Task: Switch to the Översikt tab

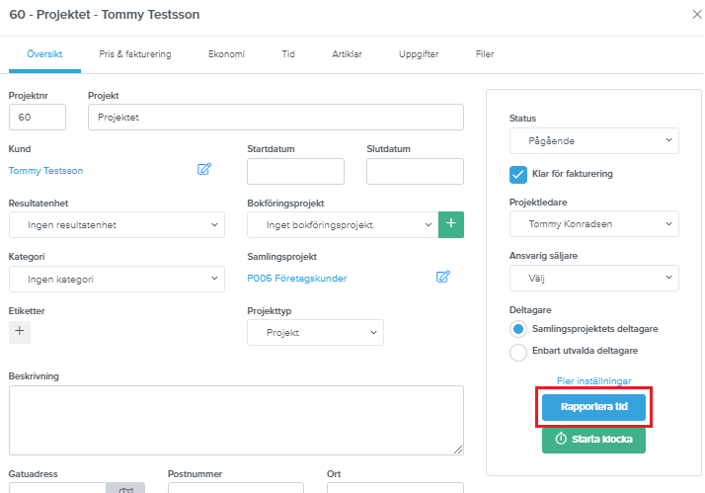Action: (44, 54)
